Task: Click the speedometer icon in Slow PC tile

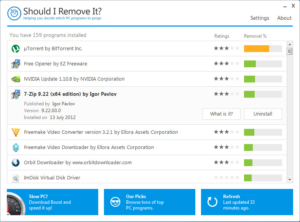Action: tap(16, 203)
